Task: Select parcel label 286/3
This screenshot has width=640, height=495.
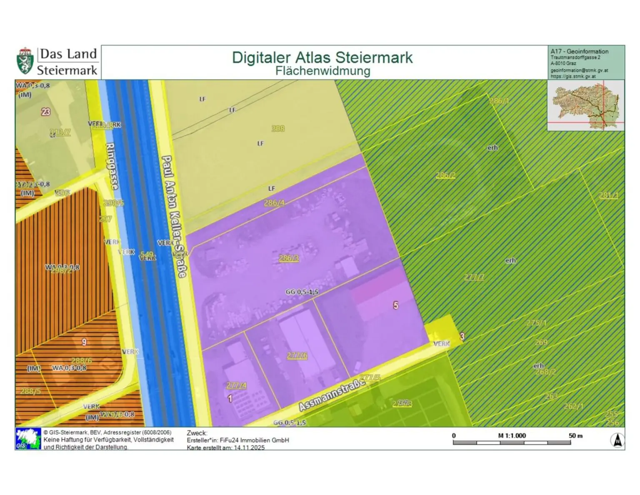Action: 289,258
